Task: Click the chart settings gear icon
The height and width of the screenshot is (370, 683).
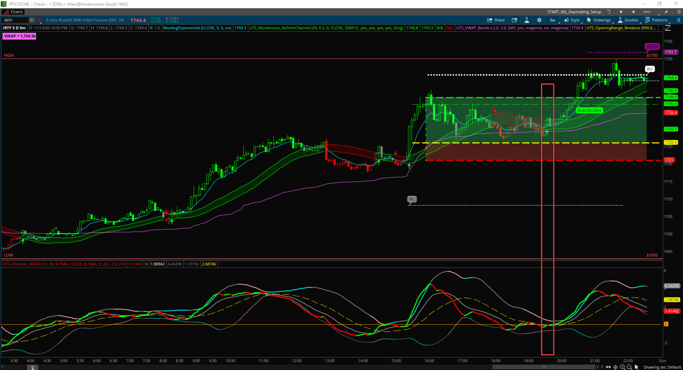Action: tap(539, 20)
